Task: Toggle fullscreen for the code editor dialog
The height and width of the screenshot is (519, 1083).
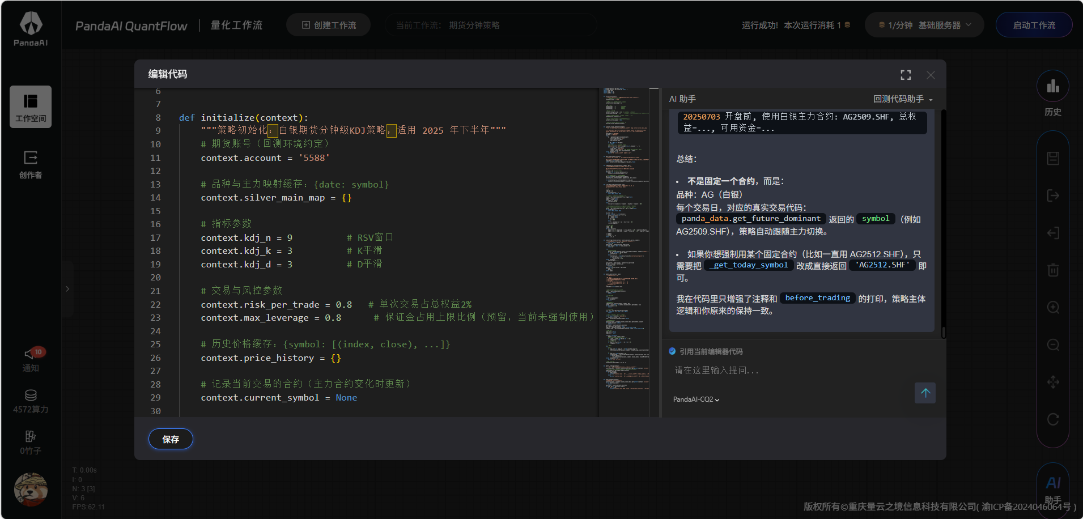Action: click(906, 75)
